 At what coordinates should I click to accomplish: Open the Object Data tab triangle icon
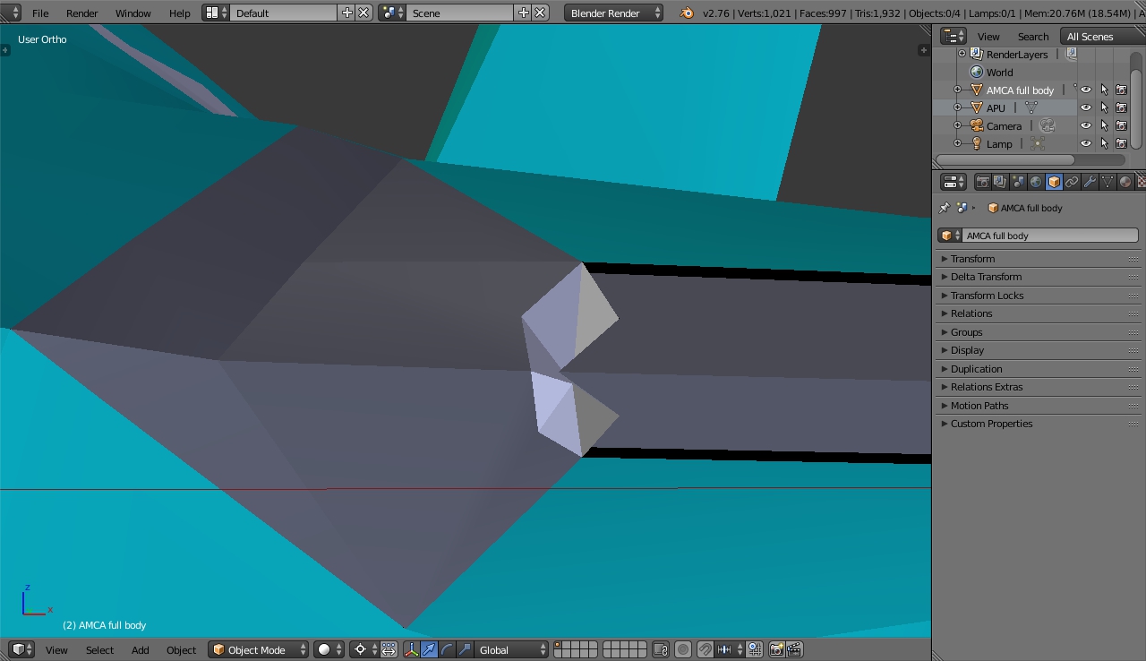tap(1108, 182)
